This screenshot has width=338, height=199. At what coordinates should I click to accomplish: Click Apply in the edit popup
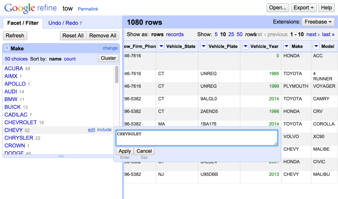tap(125, 151)
